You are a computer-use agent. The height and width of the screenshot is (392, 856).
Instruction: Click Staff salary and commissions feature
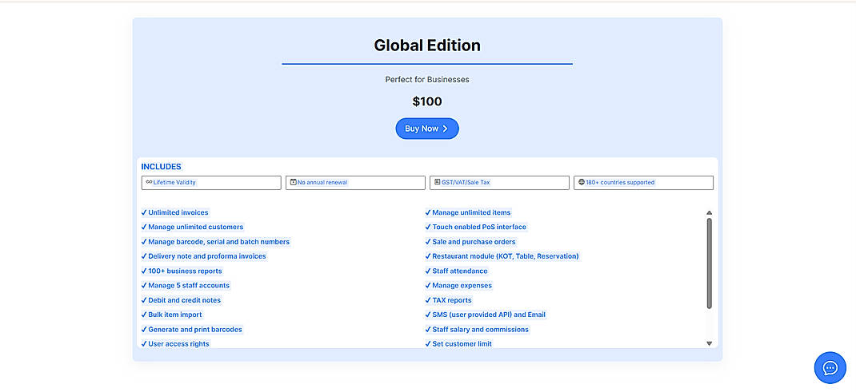(477, 330)
